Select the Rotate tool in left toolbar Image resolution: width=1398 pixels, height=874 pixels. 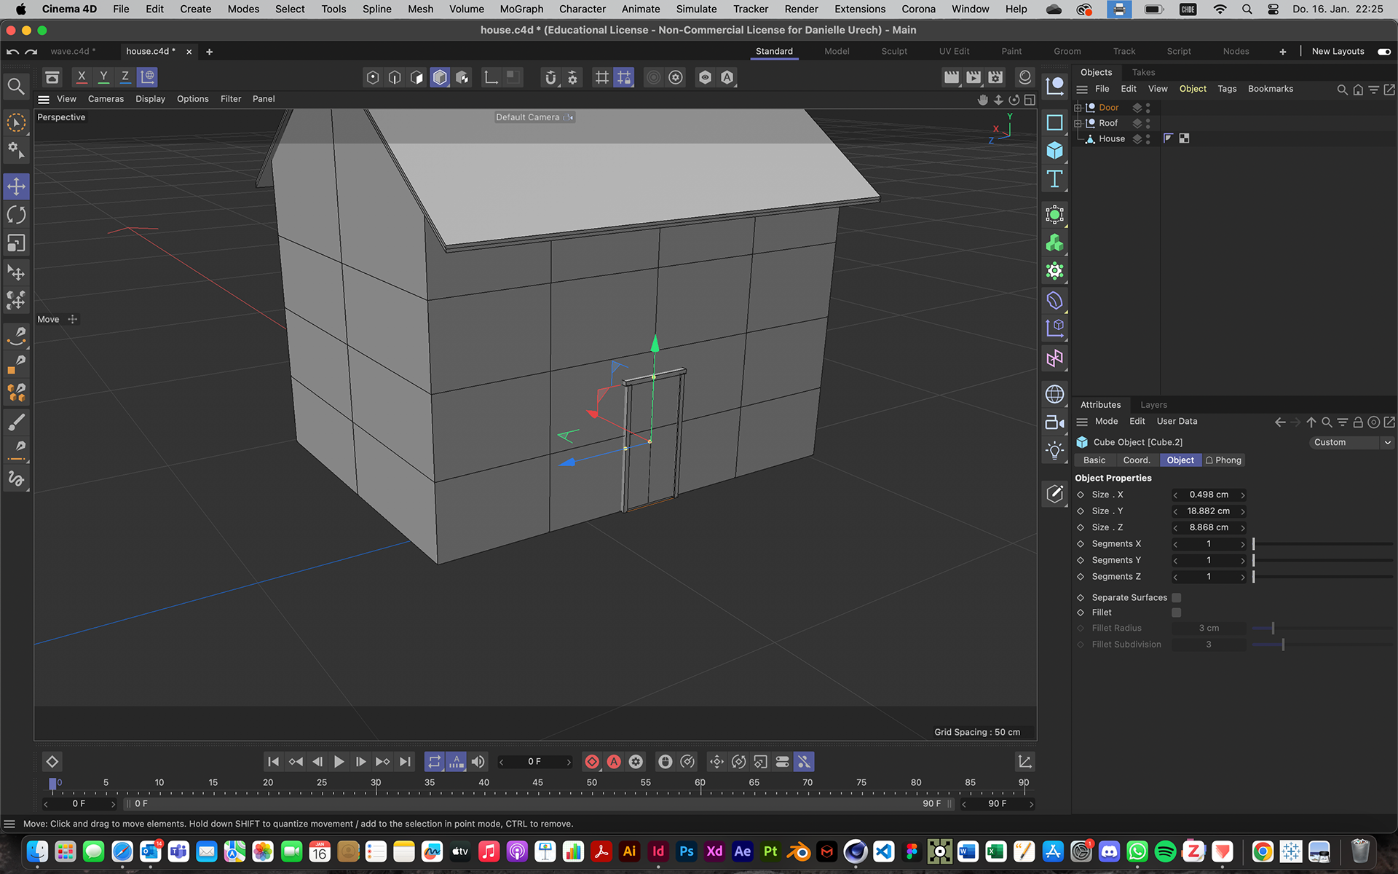(16, 215)
